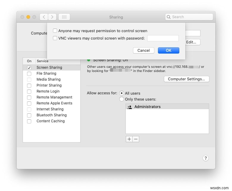Enable the Remote Login checkbox
The image size is (232, 191).
coord(29,91)
